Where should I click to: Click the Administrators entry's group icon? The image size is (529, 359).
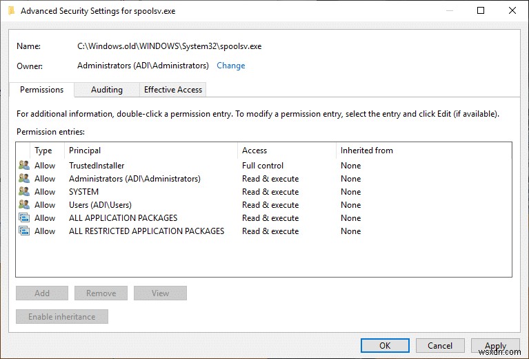point(24,179)
